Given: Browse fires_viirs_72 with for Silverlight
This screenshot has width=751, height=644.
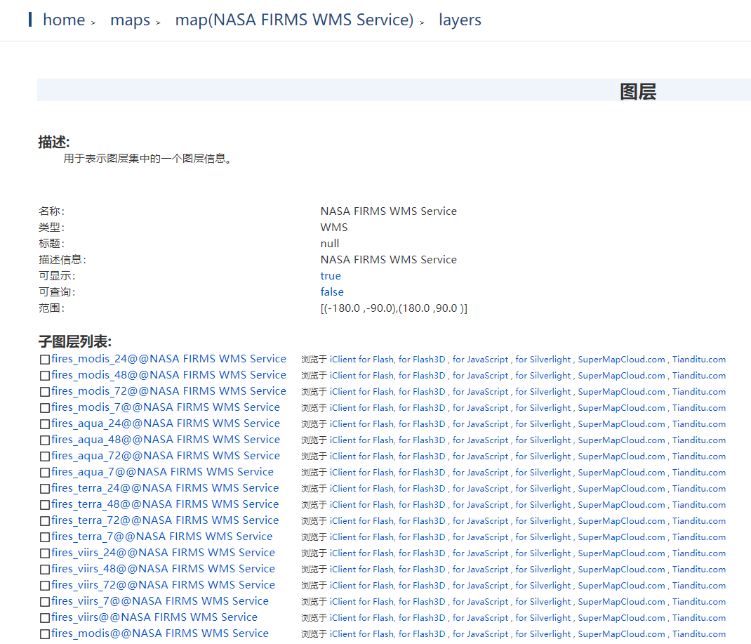Looking at the screenshot, I should point(543,586).
